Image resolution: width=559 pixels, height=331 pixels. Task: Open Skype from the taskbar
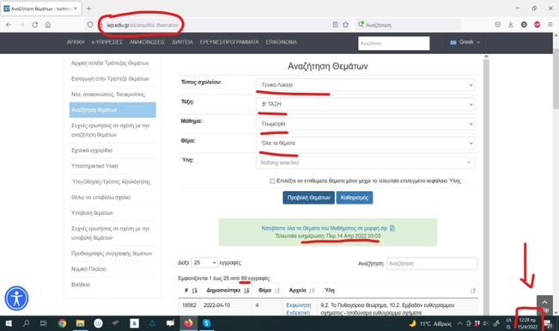206,323
